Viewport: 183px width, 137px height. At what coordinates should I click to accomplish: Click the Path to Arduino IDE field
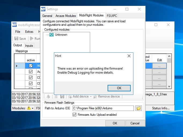point(103,108)
